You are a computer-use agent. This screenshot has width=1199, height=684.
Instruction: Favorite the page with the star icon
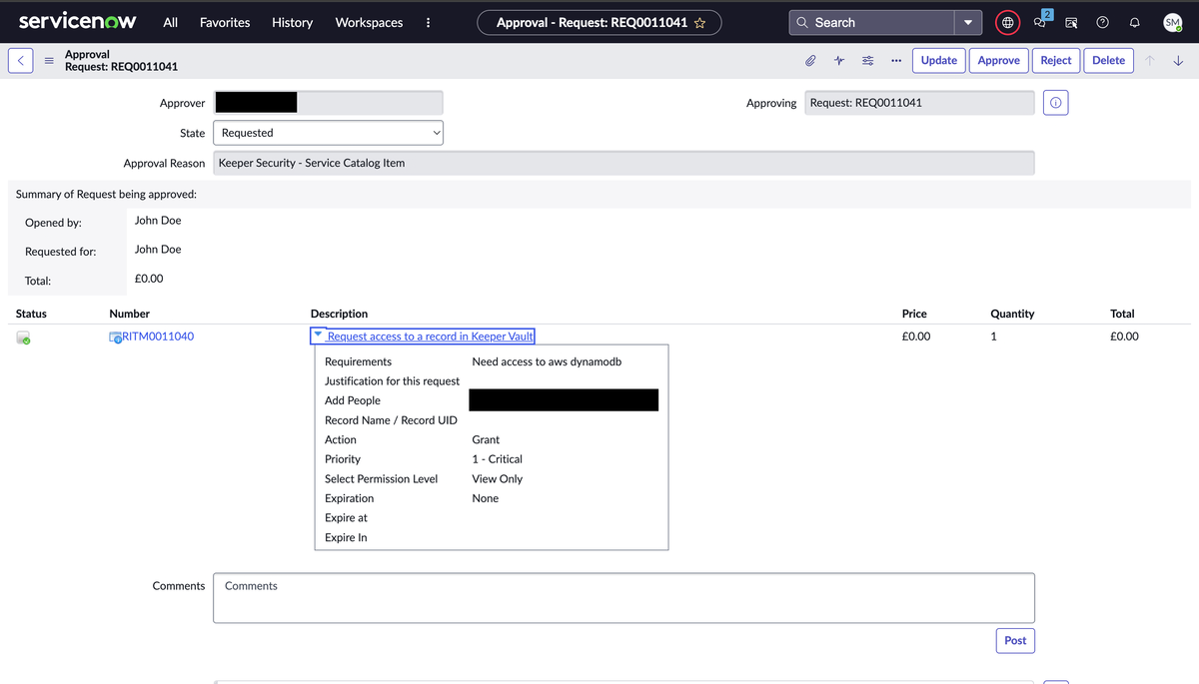point(700,22)
